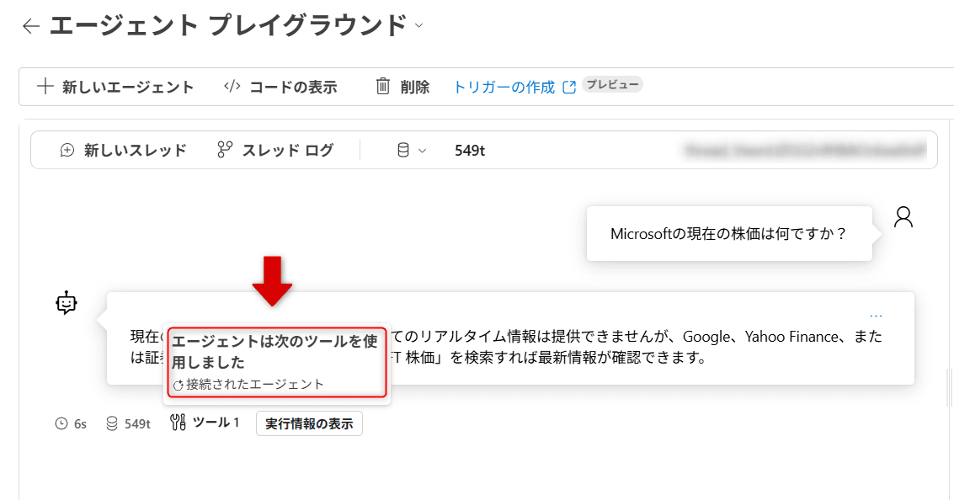Click the user avatar icon

click(903, 217)
